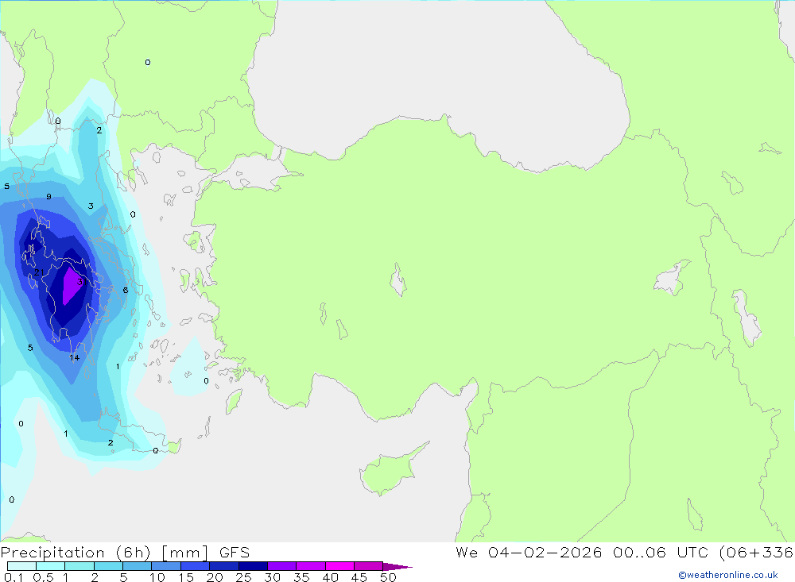Click the '14' precipitation value on map
The width and height of the screenshot is (795, 582).
click(75, 357)
